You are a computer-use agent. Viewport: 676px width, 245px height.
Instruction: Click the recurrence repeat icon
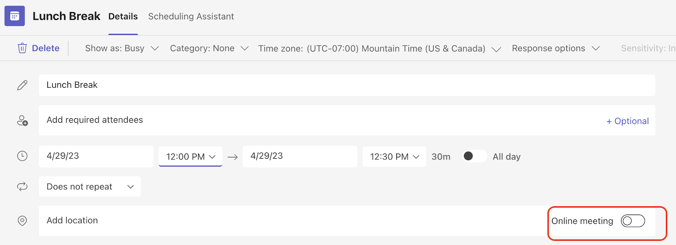pos(22,186)
